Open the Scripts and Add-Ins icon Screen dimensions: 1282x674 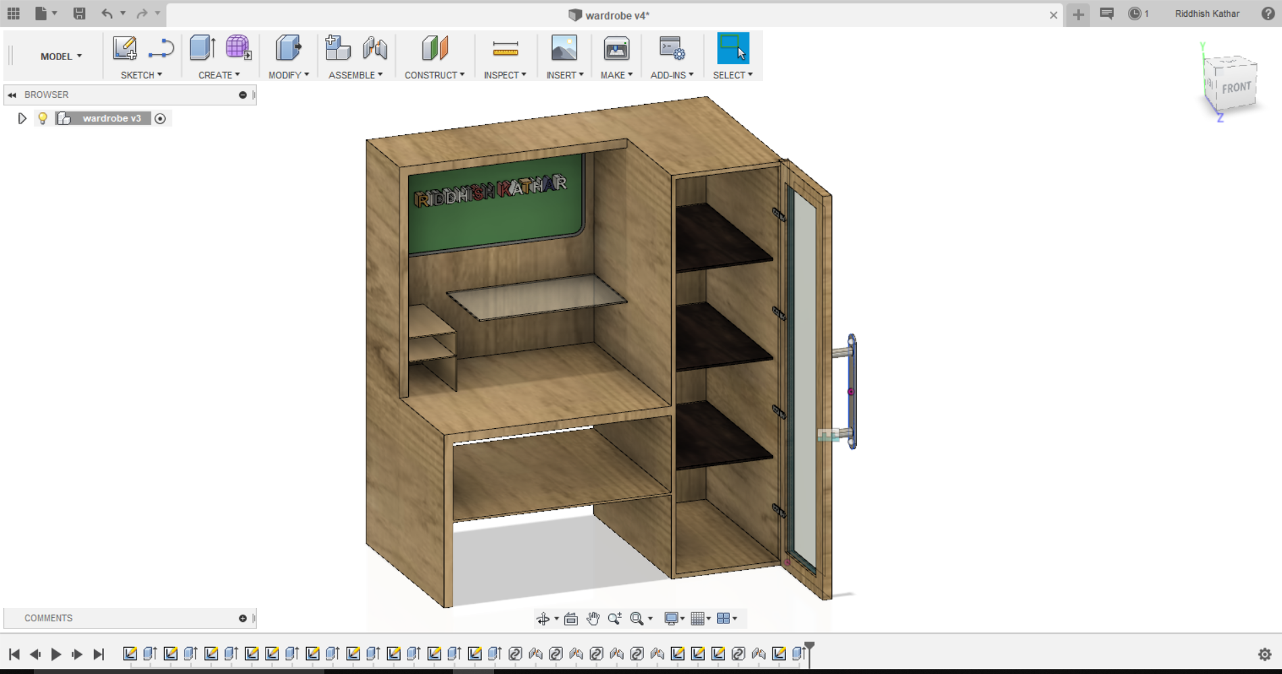pyautogui.click(x=672, y=49)
